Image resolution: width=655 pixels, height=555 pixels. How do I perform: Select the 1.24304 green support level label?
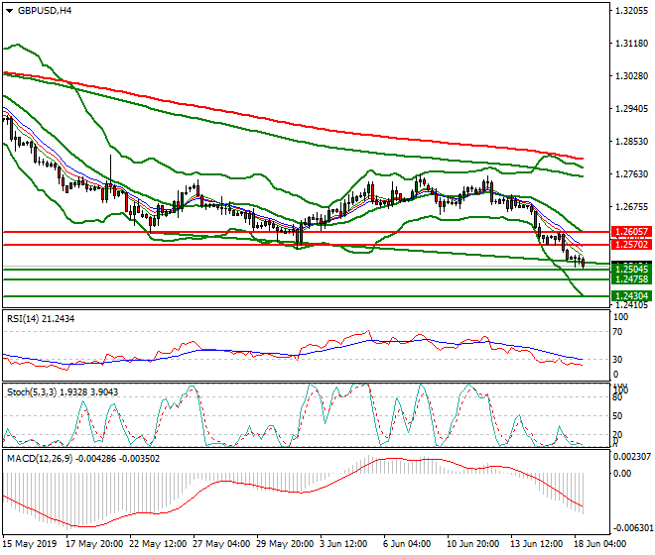click(x=631, y=296)
